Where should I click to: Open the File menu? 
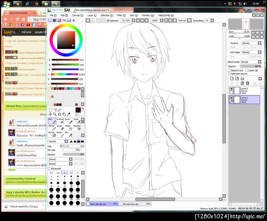[x=53, y=15]
